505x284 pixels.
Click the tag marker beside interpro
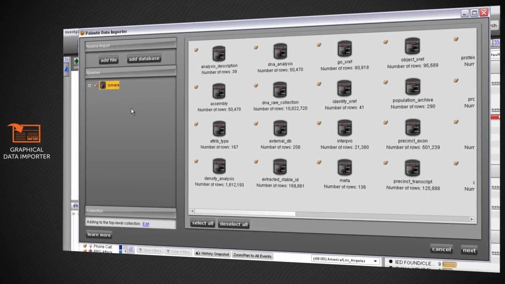[x=319, y=123]
